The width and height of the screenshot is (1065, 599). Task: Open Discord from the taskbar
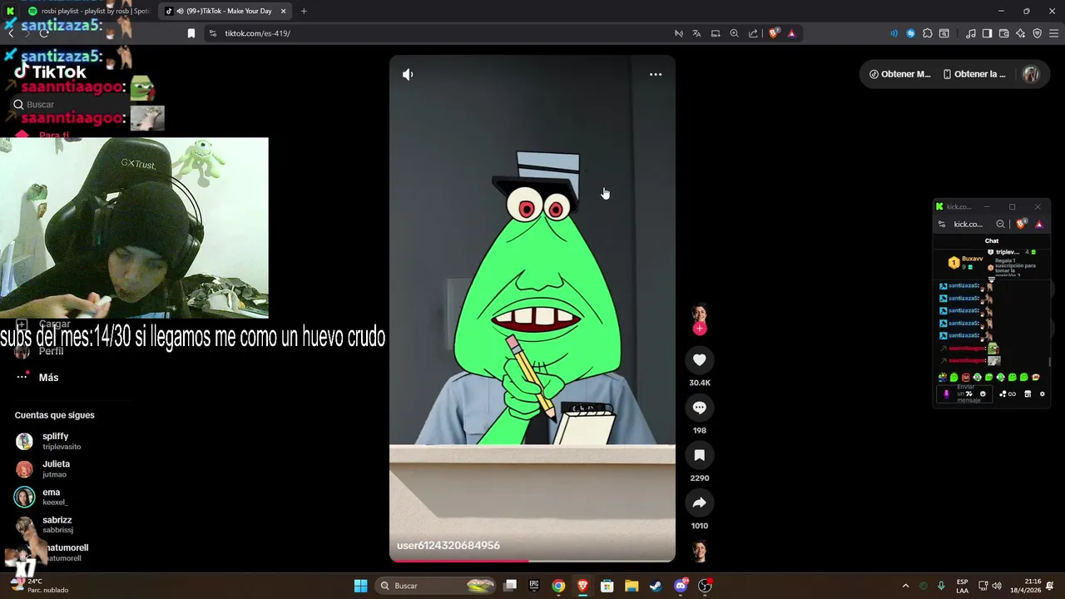point(681,586)
